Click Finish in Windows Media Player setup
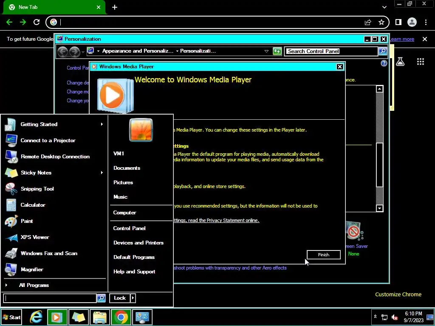 pyautogui.click(x=323, y=255)
